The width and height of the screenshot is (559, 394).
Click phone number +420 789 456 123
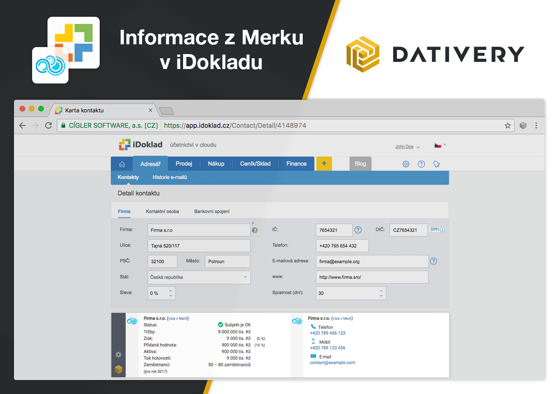[x=327, y=333]
